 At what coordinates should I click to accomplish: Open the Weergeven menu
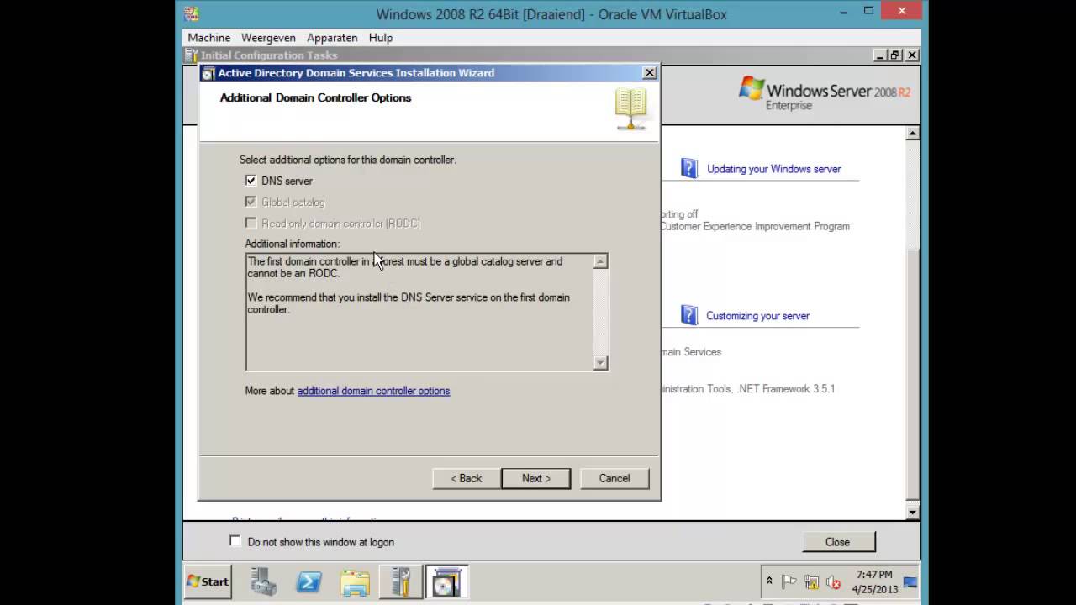(268, 38)
